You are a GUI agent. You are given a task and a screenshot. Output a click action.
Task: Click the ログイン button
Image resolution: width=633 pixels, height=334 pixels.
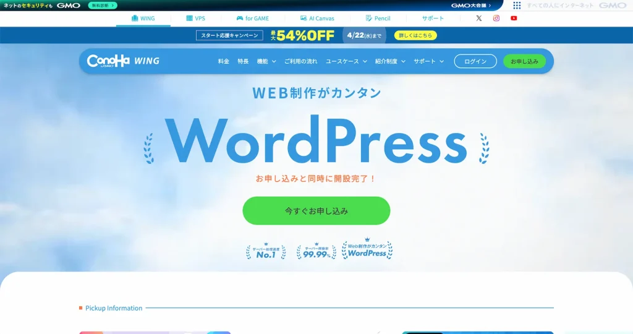click(475, 61)
